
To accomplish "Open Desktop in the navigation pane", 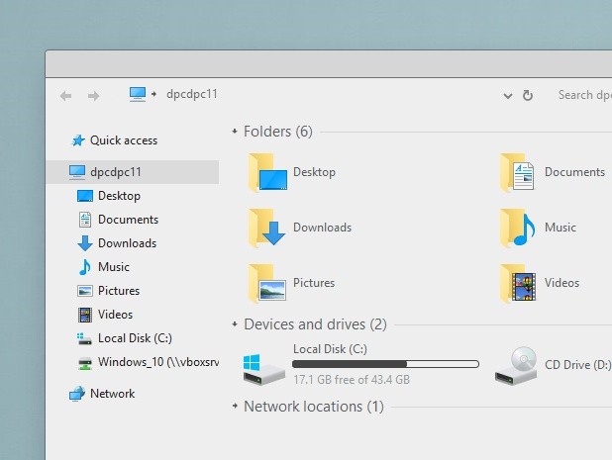I will click(x=119, y=196).
